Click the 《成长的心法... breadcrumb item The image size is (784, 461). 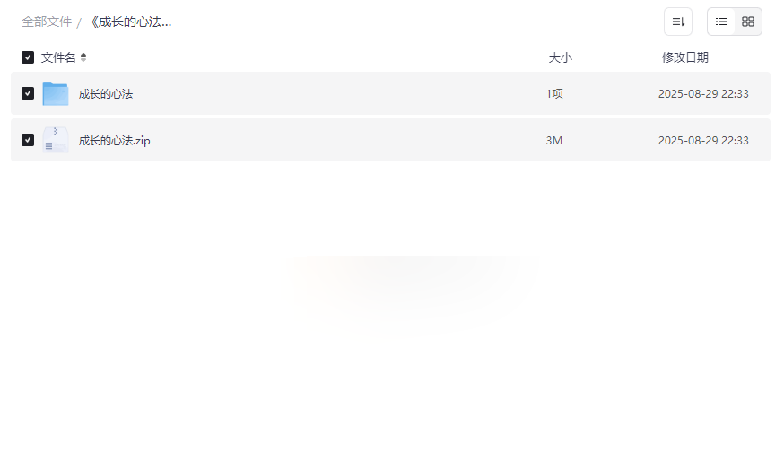pos(130,22)
